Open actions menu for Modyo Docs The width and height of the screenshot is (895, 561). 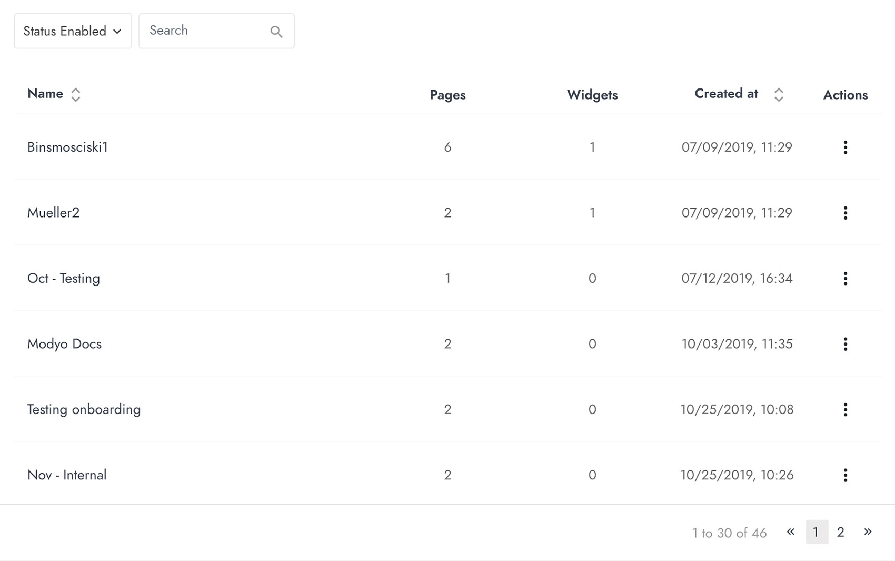pyautogui.click(x=846, y=344)
